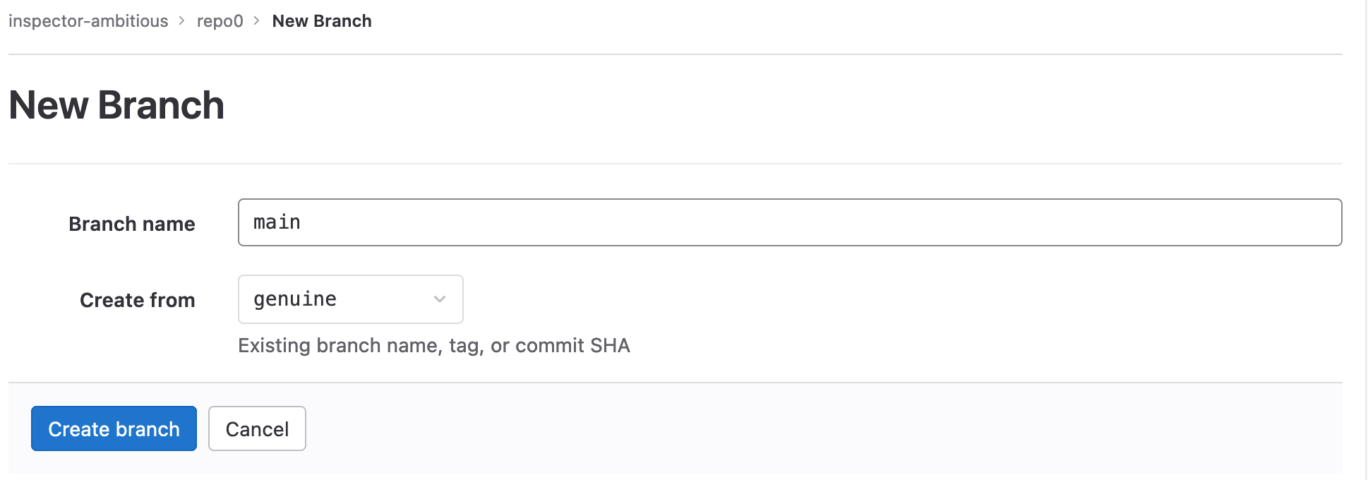Click the New Branch breadcrumb item
The width and height of the screenshot is (1368, 480).
tap(322, 21)
